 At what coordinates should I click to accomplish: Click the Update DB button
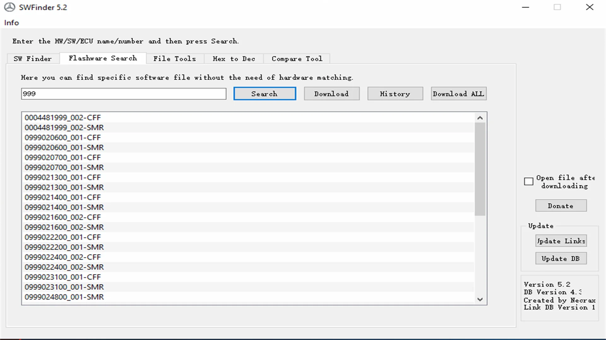[x=561, y=258]
